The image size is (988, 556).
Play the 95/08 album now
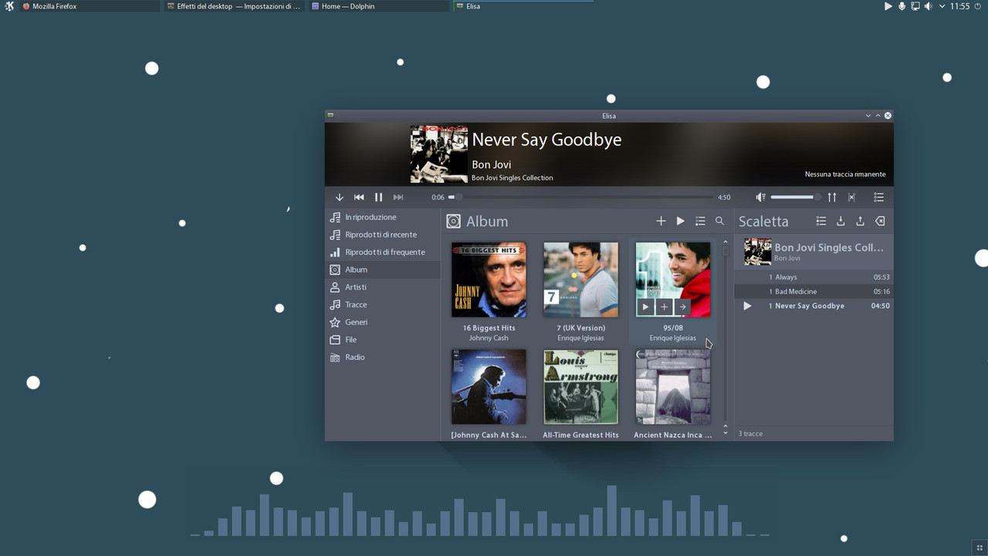point(646,307)
